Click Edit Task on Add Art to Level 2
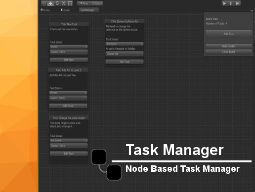255x192 pixels. pos(68,106)
